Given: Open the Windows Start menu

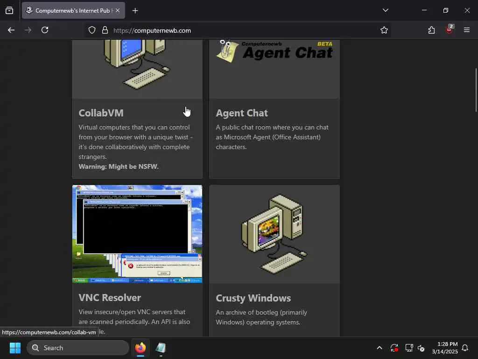Looking at the screenshot, I should 15,348.
